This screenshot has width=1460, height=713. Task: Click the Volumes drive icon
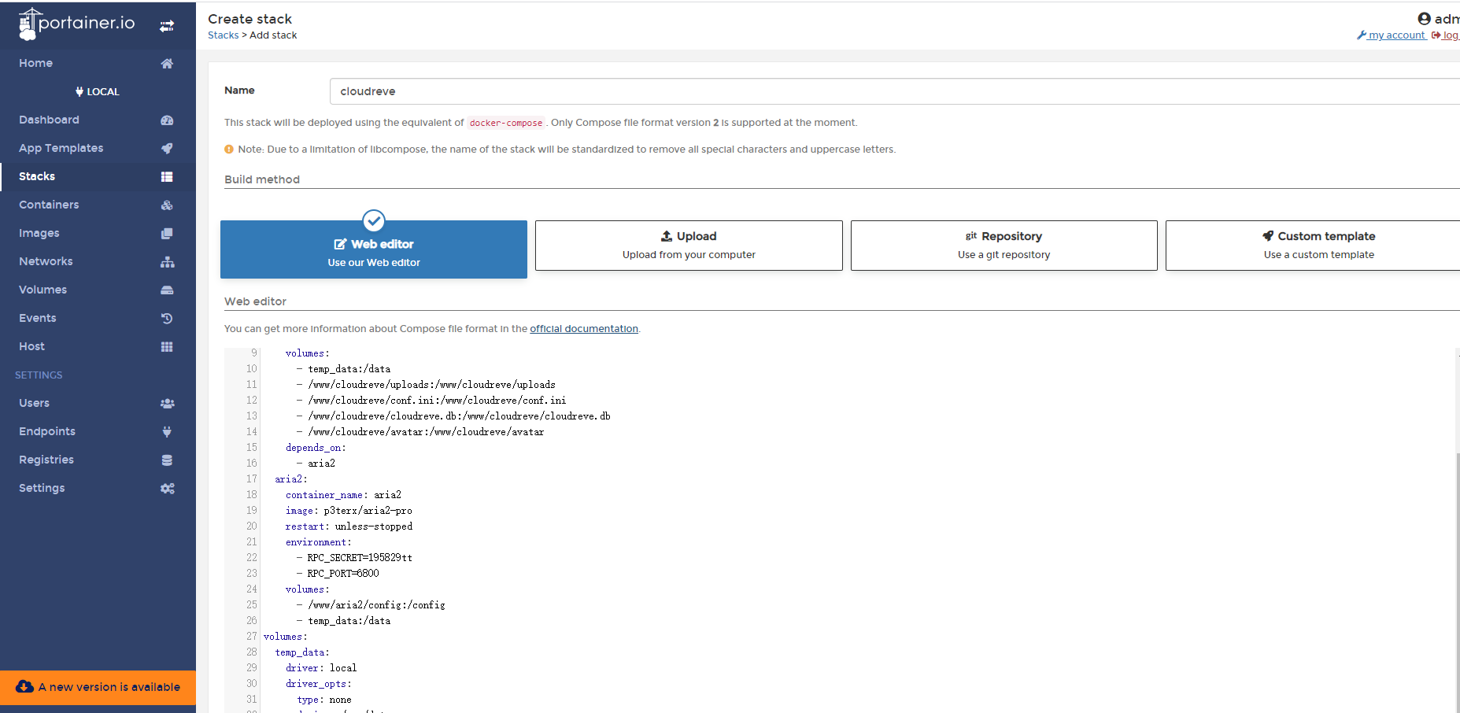tap(167, 290)
